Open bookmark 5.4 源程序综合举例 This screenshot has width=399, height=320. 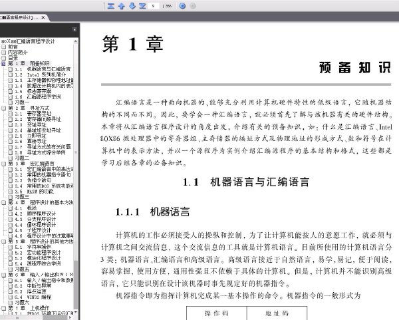tap(38, 263)
